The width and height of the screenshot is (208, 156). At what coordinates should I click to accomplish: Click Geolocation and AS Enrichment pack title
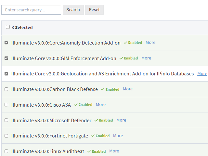[102, 74]
